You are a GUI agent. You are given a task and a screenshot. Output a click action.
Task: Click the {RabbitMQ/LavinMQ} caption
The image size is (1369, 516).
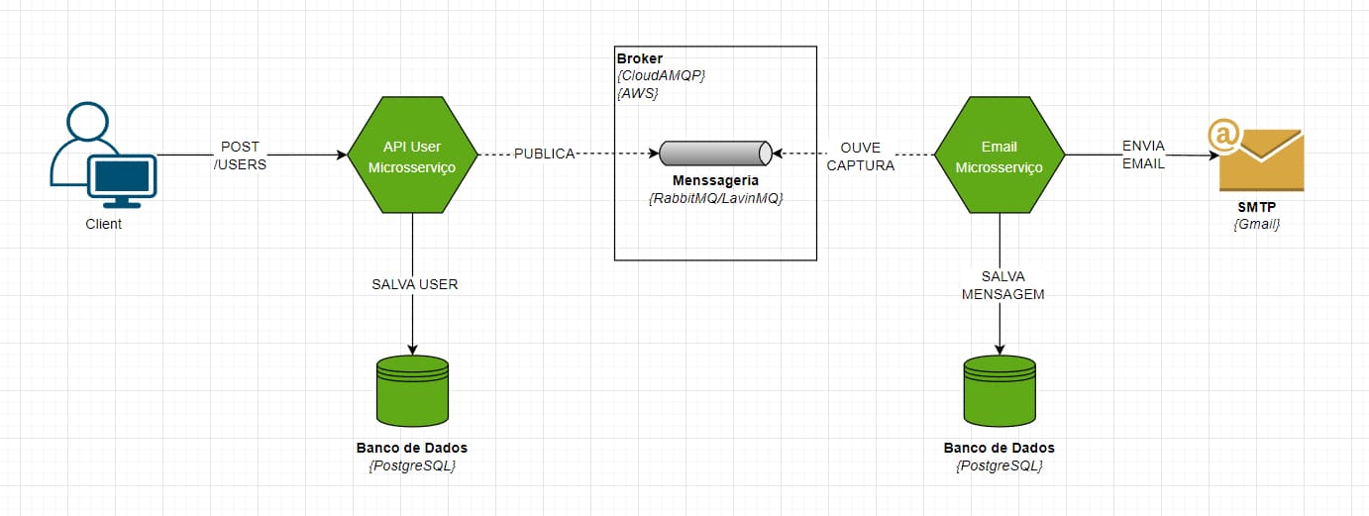[x=715, y=199]
